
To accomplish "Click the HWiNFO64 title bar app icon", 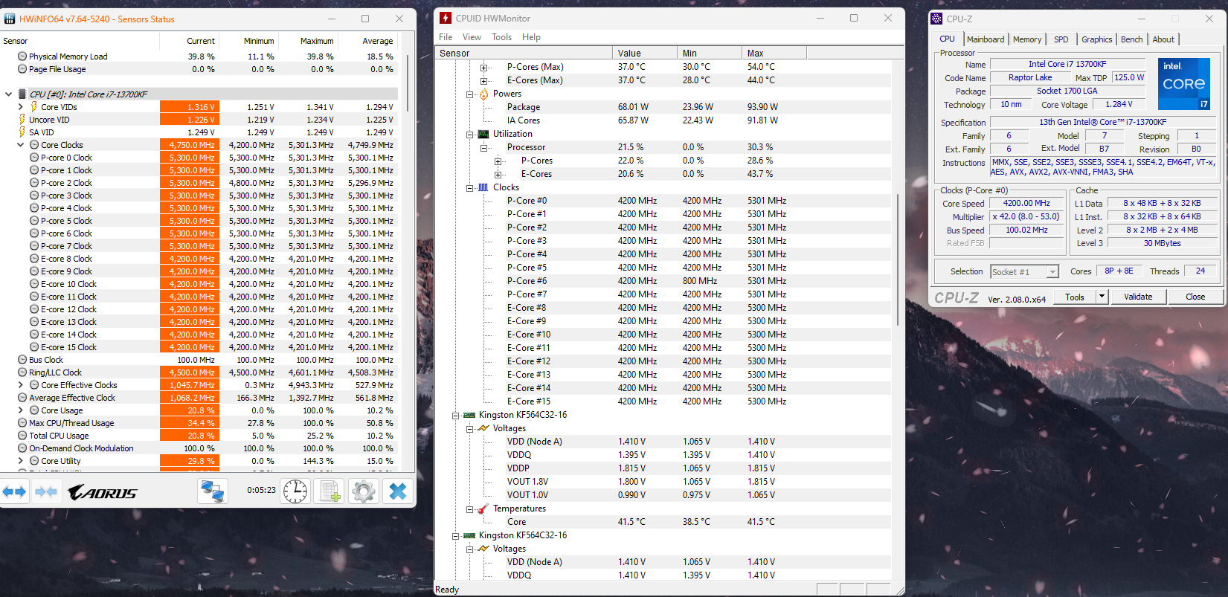I will 10,19.
